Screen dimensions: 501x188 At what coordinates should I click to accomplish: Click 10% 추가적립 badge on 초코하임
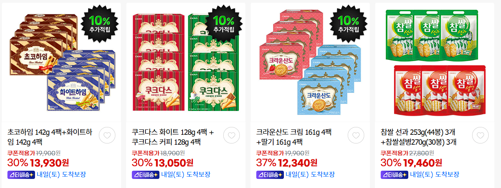100,23
